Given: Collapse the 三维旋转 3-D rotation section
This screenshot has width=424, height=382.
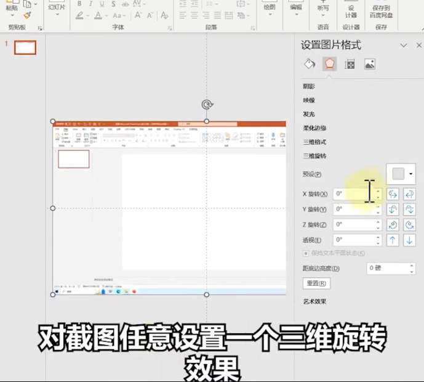Looking at the screenshot, I should tap(314, 156).
